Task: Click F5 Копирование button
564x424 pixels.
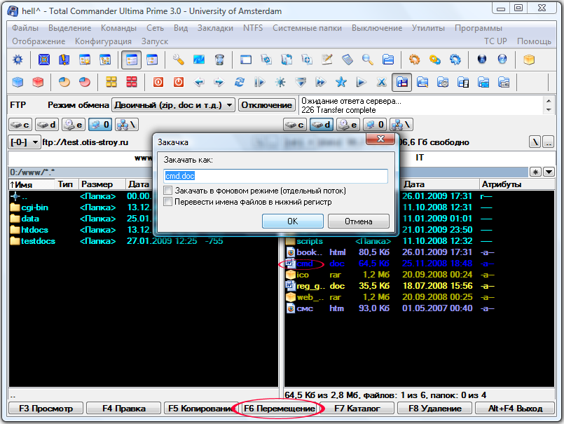Action: [200, 408]
